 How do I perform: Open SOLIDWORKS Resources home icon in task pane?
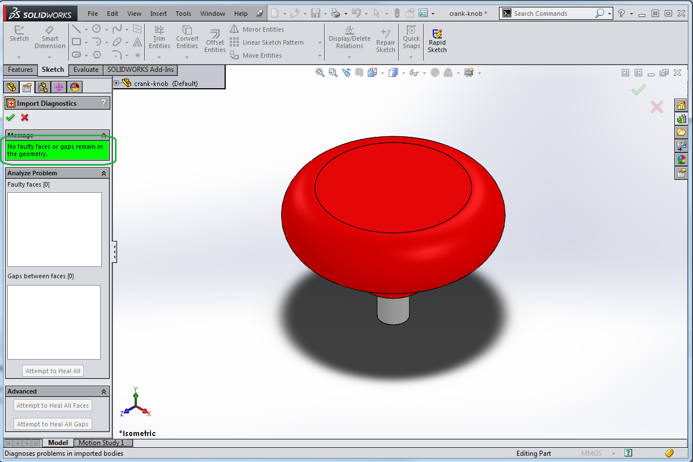(x=681, y=106)
